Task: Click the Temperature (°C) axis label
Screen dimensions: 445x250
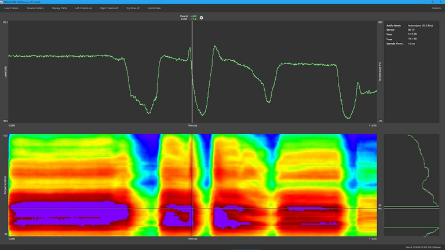Action: click(380, 72)
